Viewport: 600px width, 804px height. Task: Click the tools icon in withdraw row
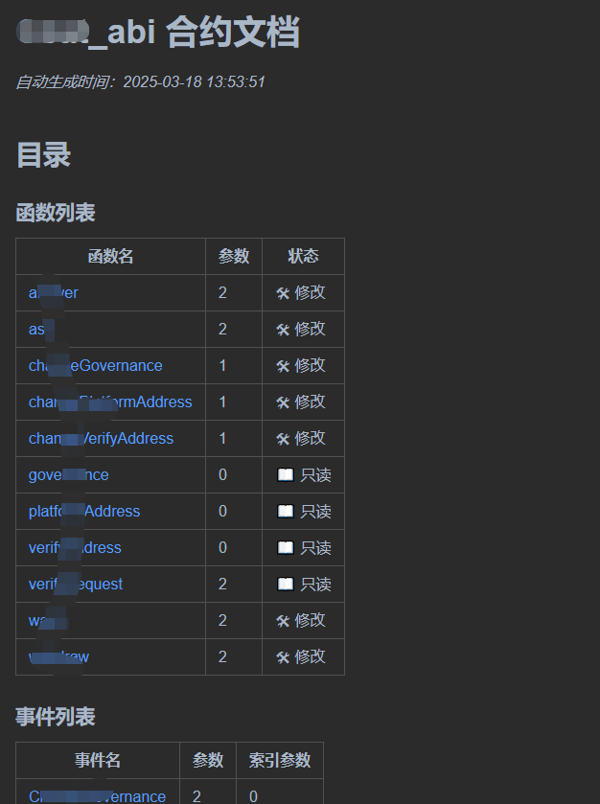(x=283, y=656)
